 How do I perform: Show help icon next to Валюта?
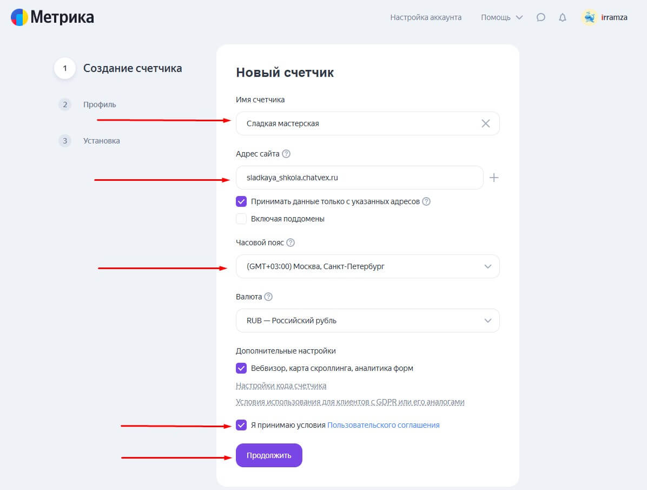268,297
